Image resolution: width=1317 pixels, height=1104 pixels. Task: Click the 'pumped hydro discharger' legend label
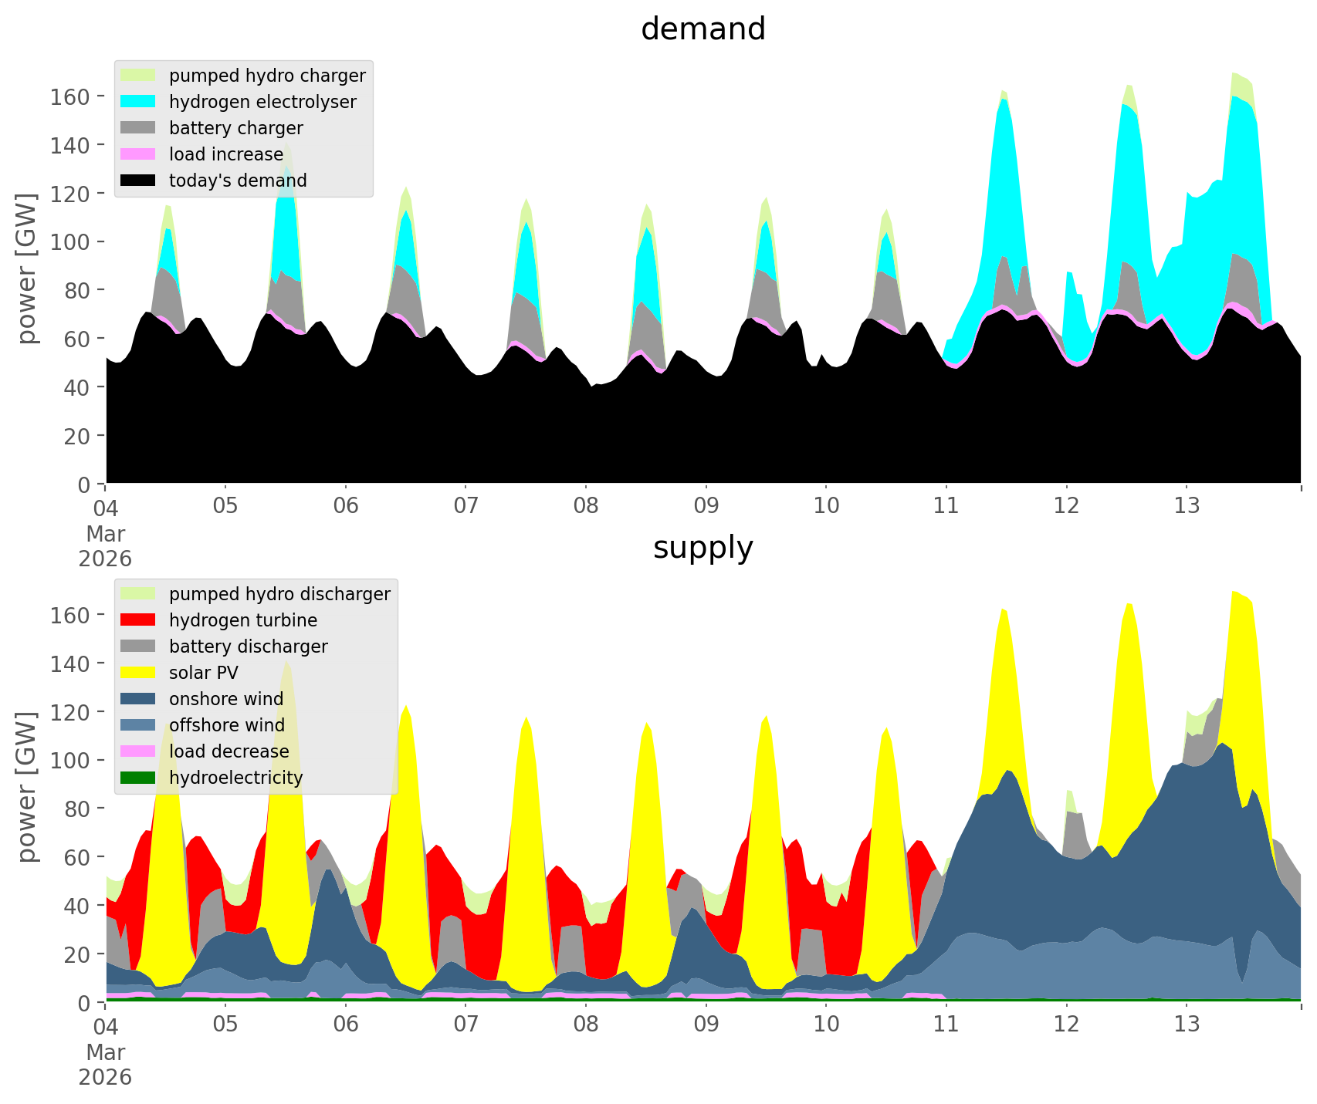[x=279, y=594]
